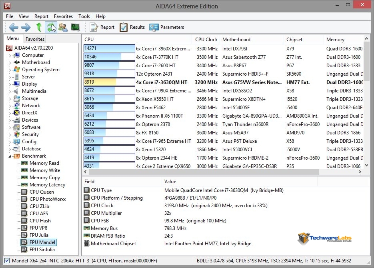The width and height of the screenshot is (374, 268).
Task: Click the CPU AES benchmark icon
Action: click(x=24, y=213)
